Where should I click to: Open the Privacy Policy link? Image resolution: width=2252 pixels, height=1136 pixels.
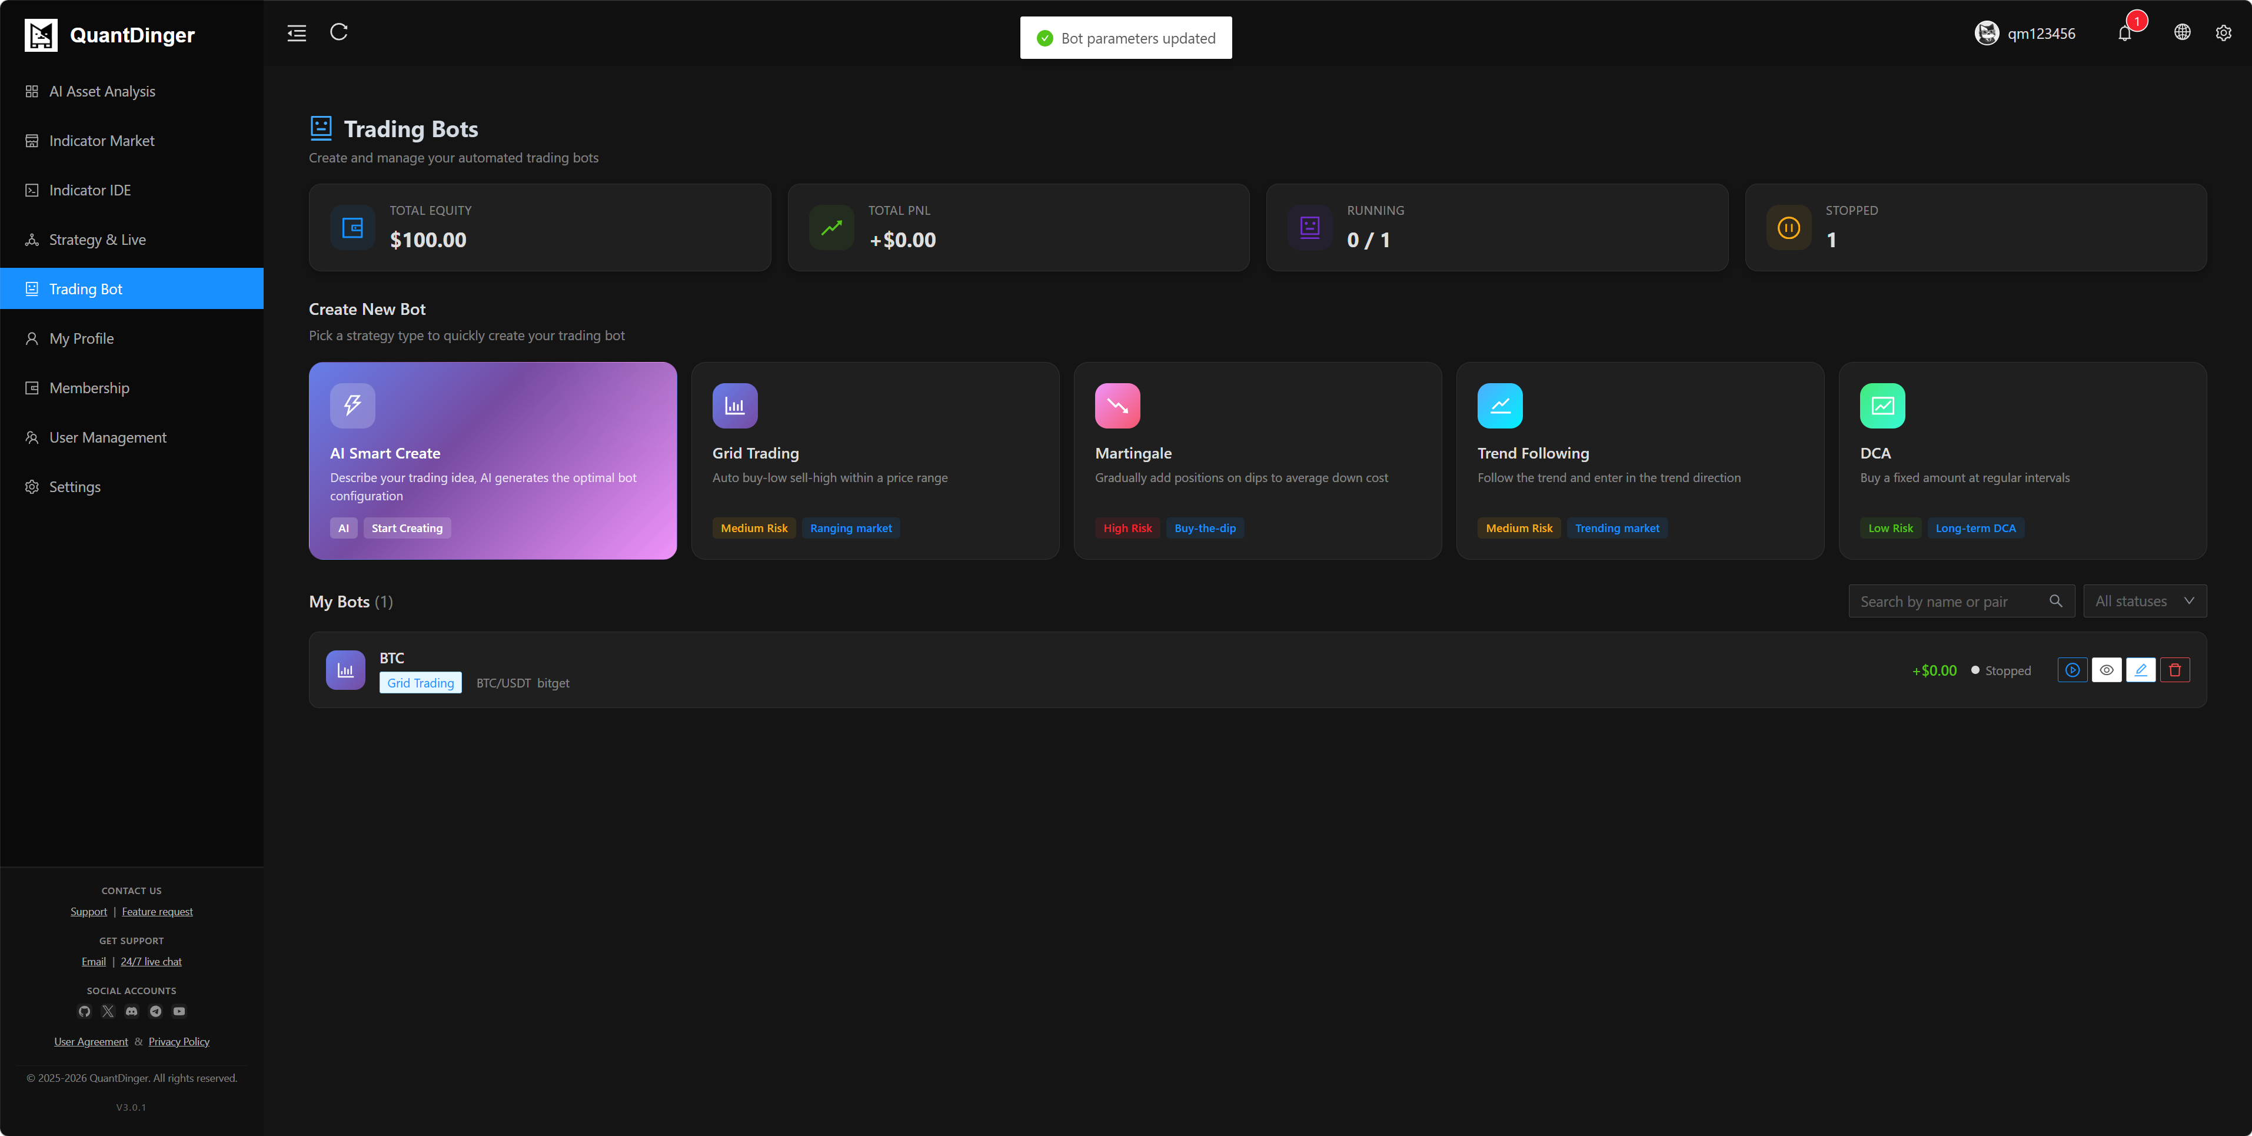click(179, 1042)
